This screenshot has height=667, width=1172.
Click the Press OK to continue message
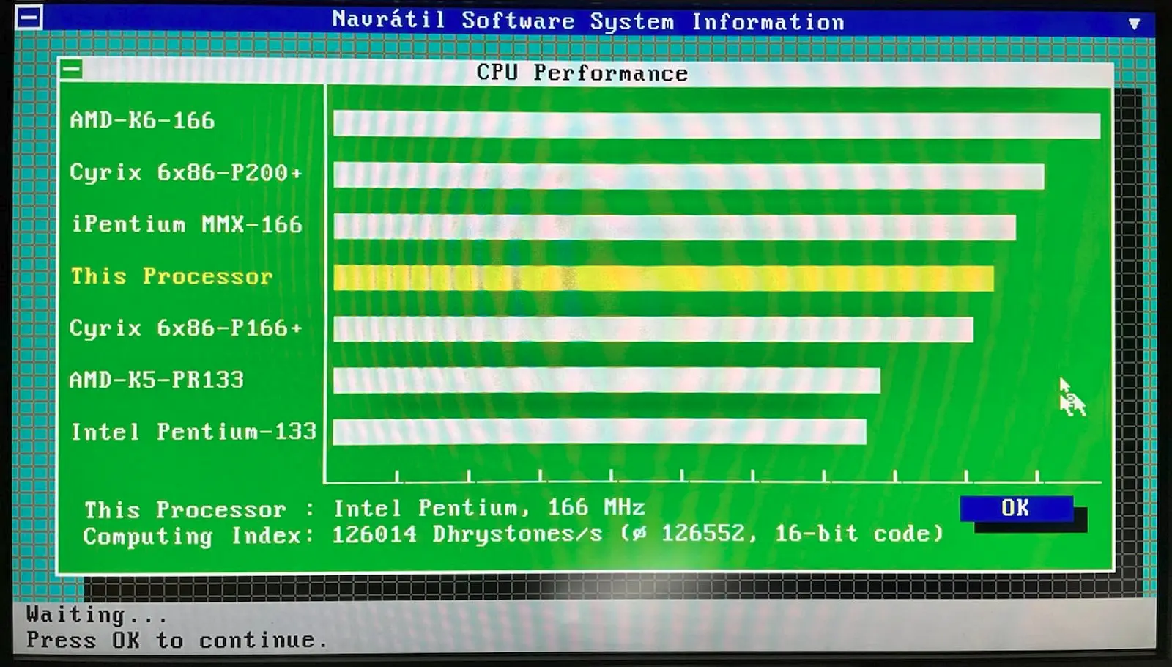click(177, 641)
